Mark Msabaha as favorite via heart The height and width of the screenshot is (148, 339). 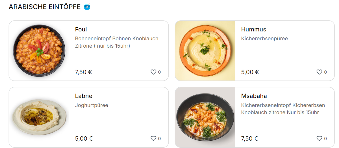pos(319,139)
